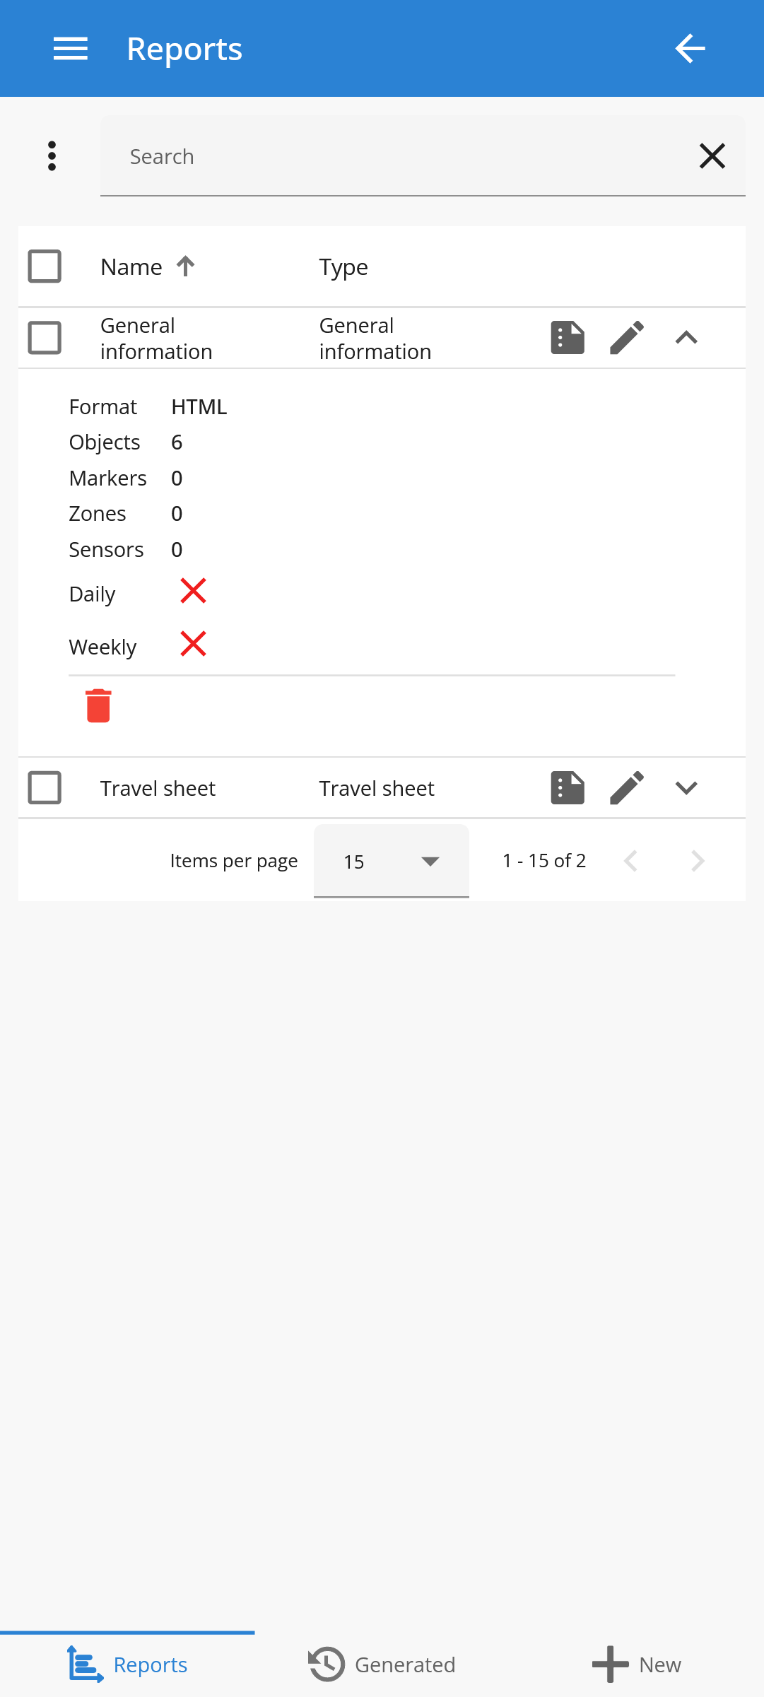
Task: Check the Travel sheet row checkbox
Action: tap(45, 788)
